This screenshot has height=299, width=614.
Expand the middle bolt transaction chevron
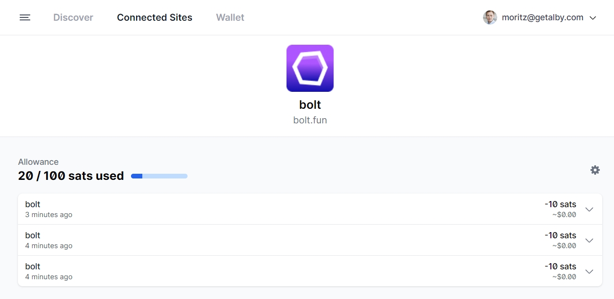(x=589, y=240)
